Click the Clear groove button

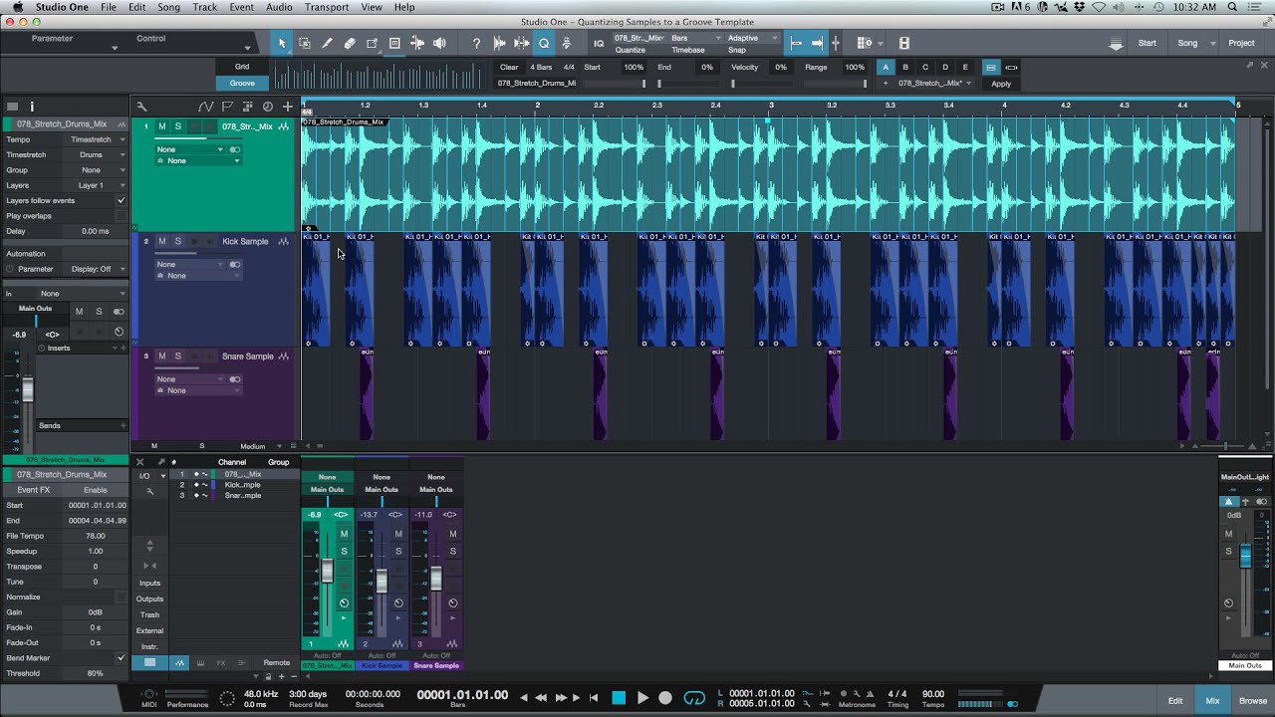pyautogui.click(x=509, y=67)
